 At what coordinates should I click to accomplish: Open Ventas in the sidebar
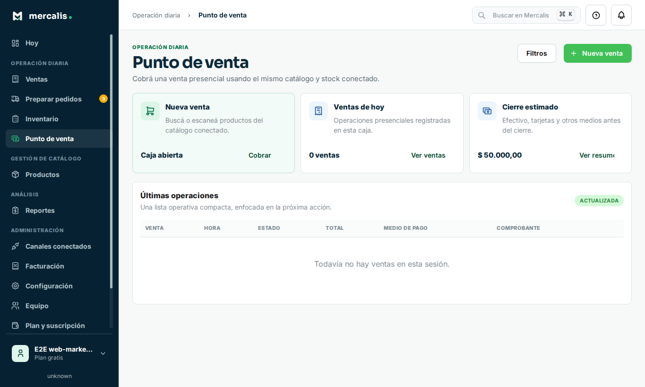pyautogui.click(x=59, y=79)
